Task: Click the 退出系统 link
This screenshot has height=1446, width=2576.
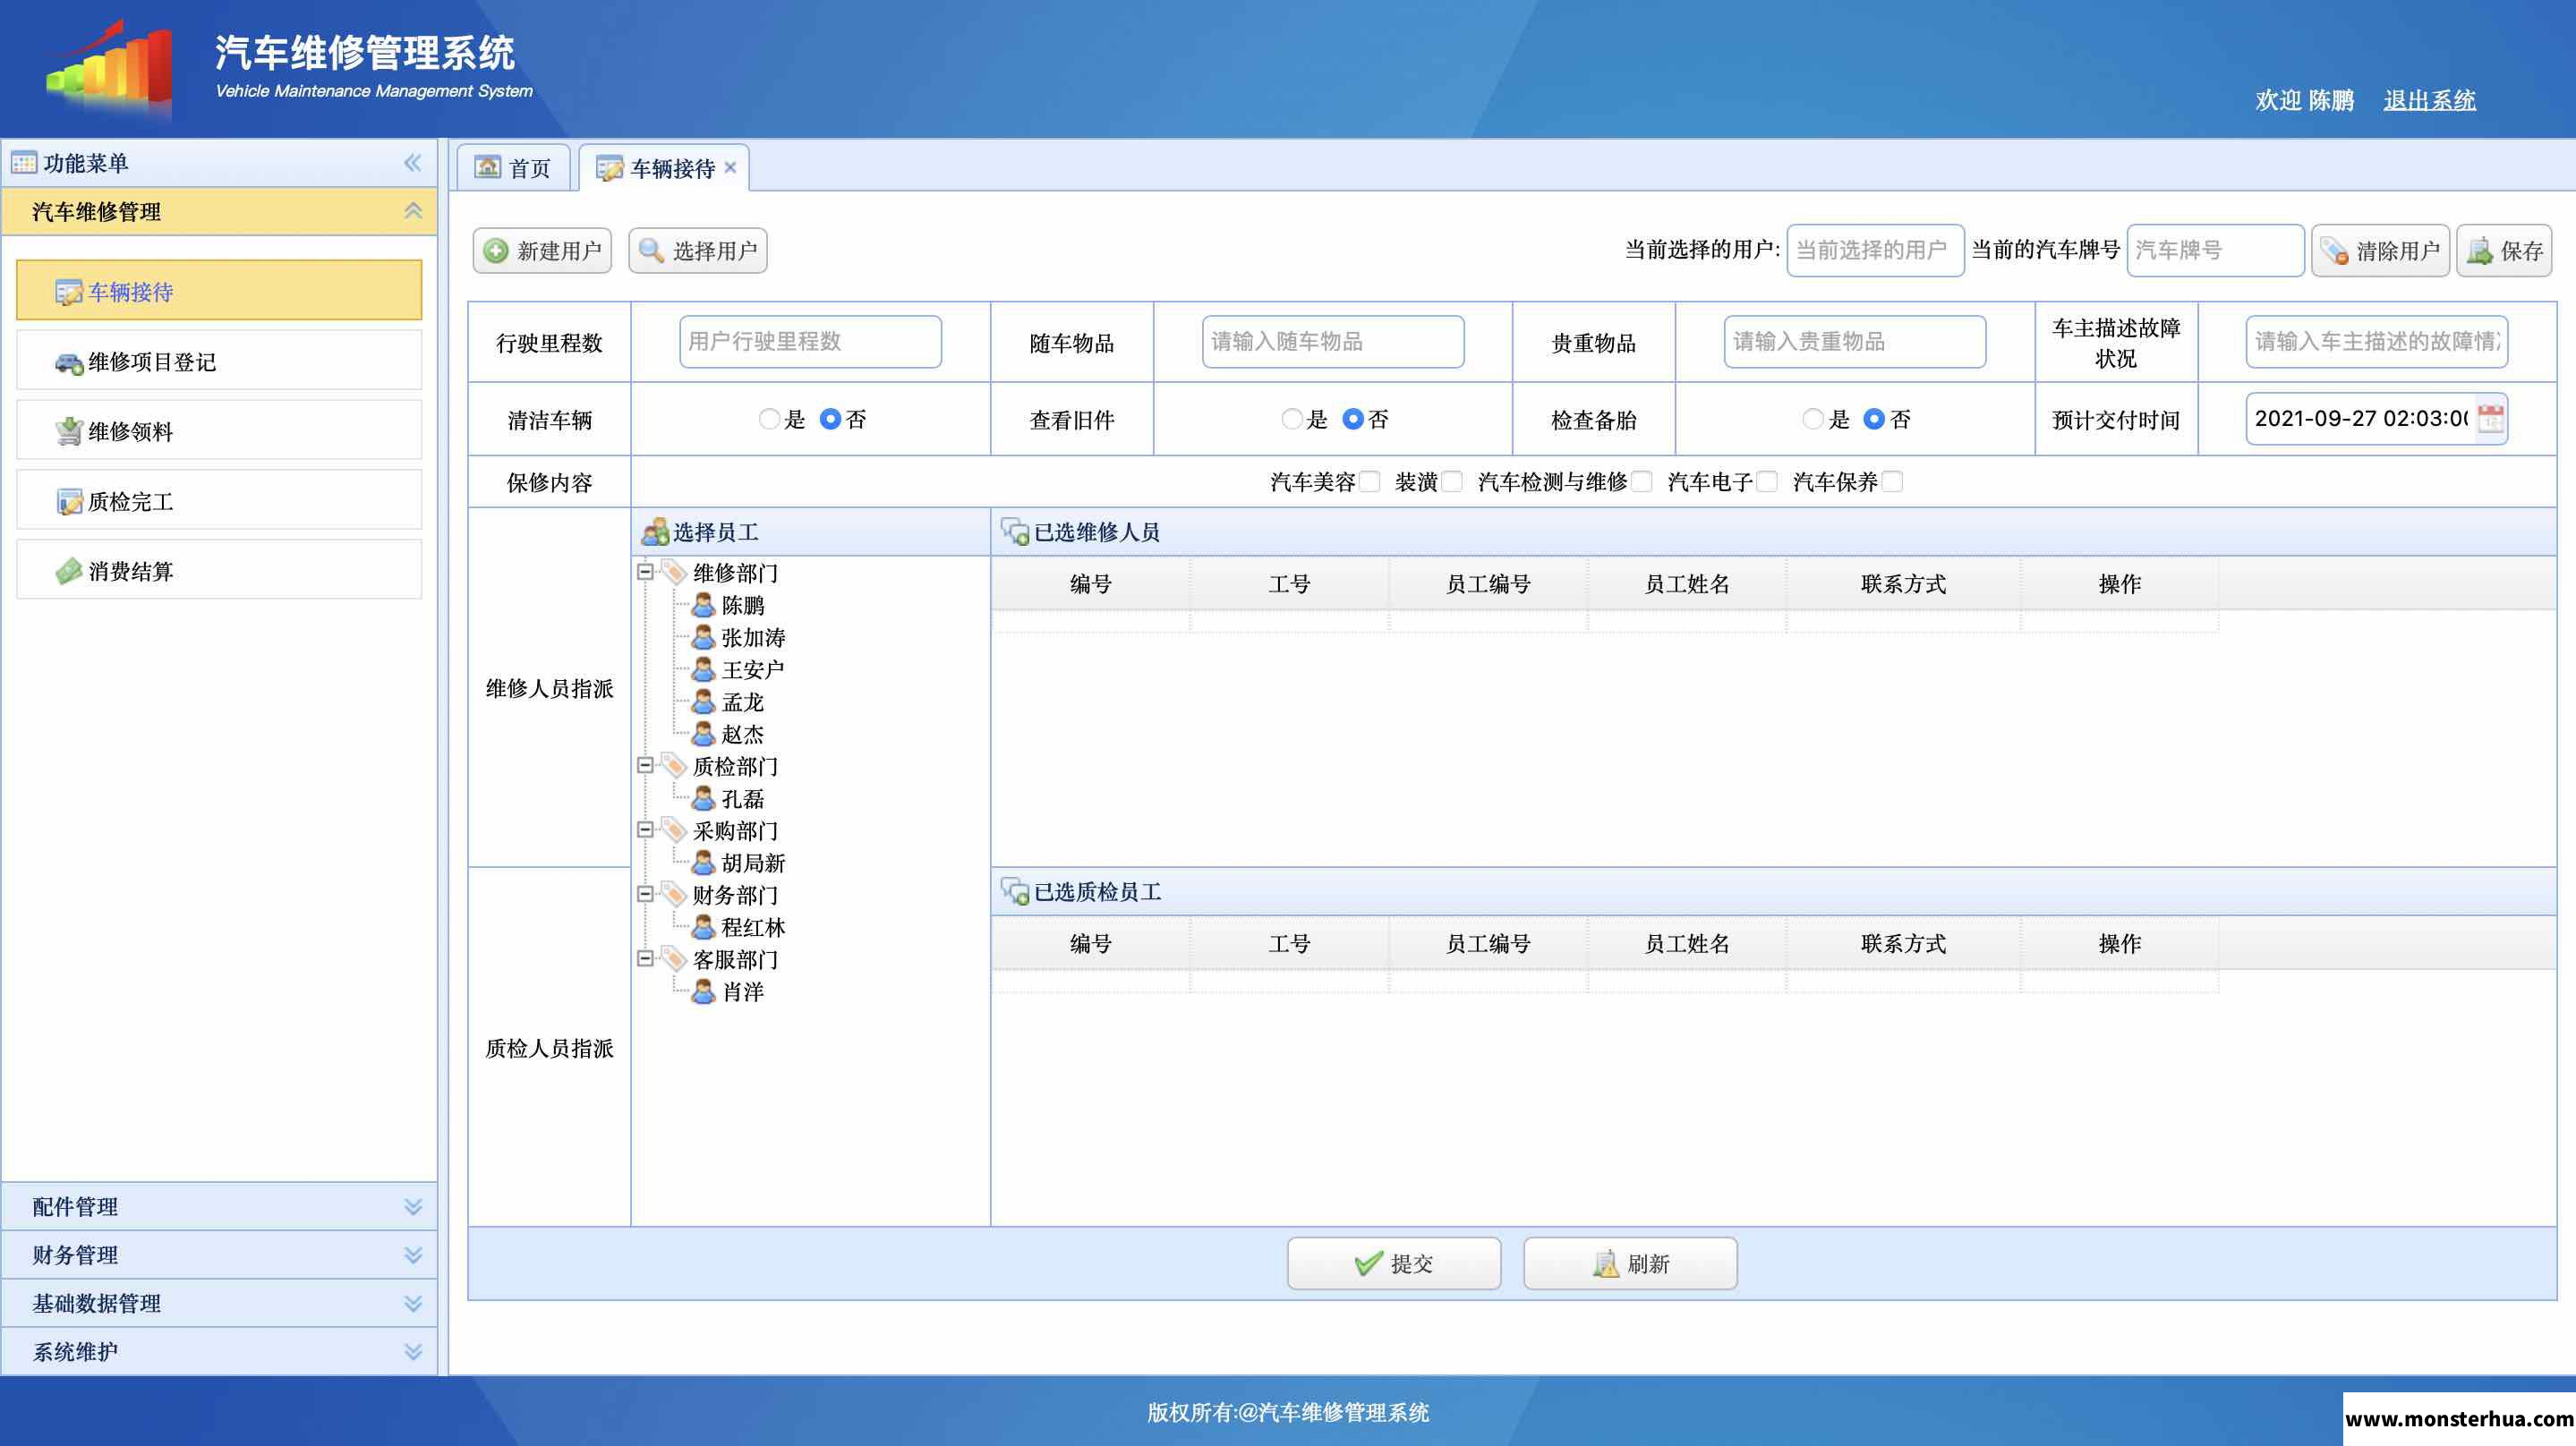Action: [x=2429, y=100]
